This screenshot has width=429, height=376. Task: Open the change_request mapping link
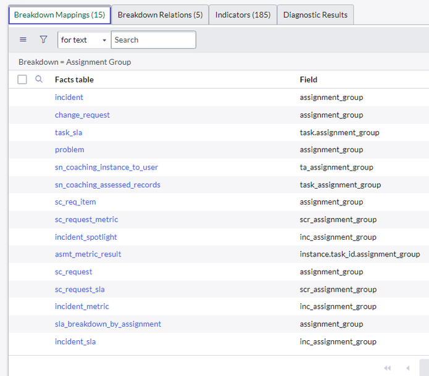[82, 115]
